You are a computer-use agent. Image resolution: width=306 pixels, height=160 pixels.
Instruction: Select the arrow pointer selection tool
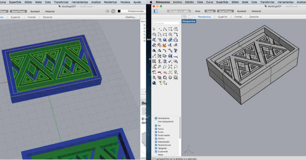click(154, 29)
